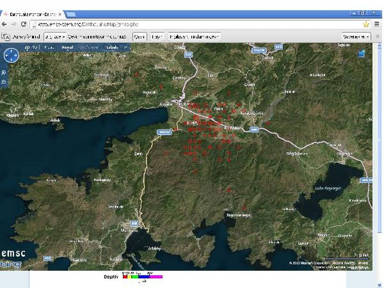Bookmark page with the star icon
Image resolution: width=384 pixels, height=288 pixels.
click(366, 24)
